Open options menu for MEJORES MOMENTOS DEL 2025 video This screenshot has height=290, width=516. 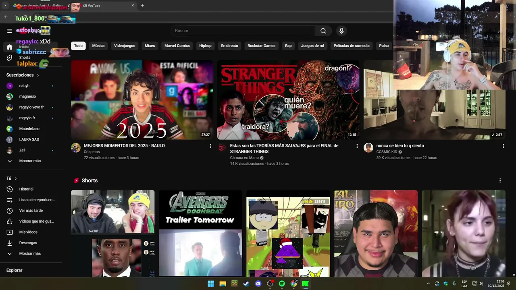pyautogui.click(x=210, y=146)
